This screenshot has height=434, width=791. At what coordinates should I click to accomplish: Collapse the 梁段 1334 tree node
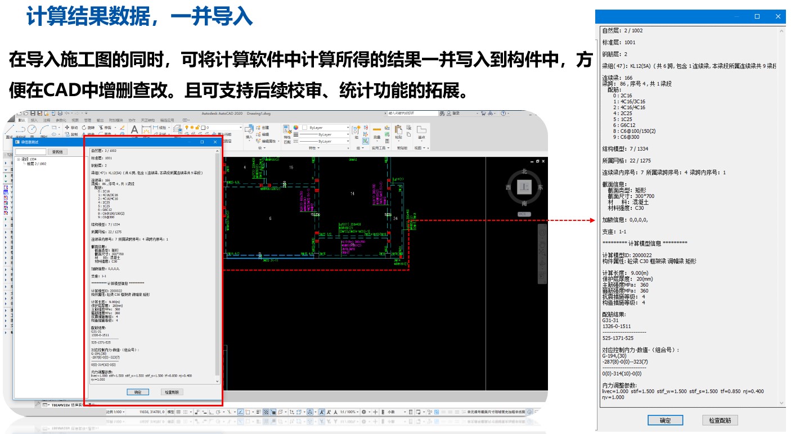(x=19, y=159)
